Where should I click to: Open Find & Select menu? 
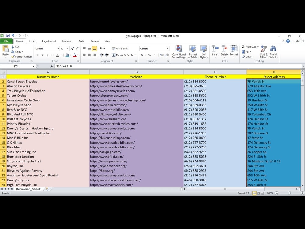click(x=273, y=52)
